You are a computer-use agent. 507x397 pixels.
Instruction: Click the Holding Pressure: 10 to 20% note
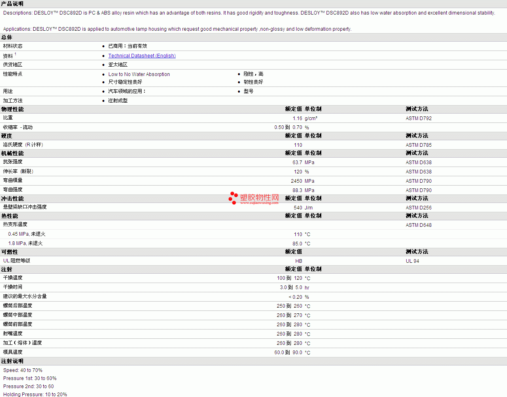point(35,395)
